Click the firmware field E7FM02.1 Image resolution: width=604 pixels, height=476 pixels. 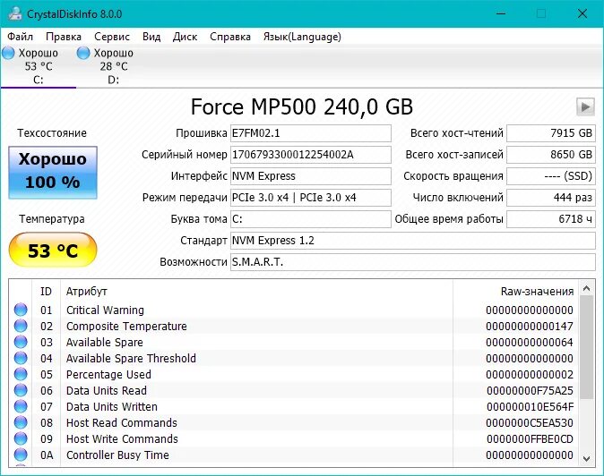[x=310, y=133]
